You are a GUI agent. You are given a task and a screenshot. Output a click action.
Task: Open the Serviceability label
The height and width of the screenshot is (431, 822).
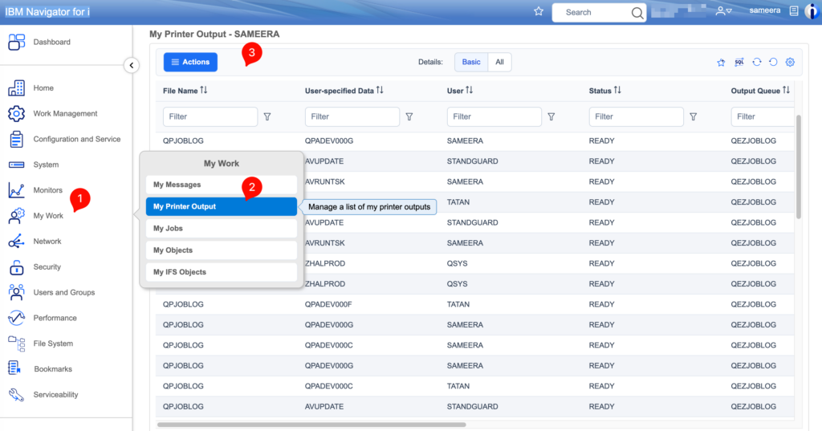point(55,395)
